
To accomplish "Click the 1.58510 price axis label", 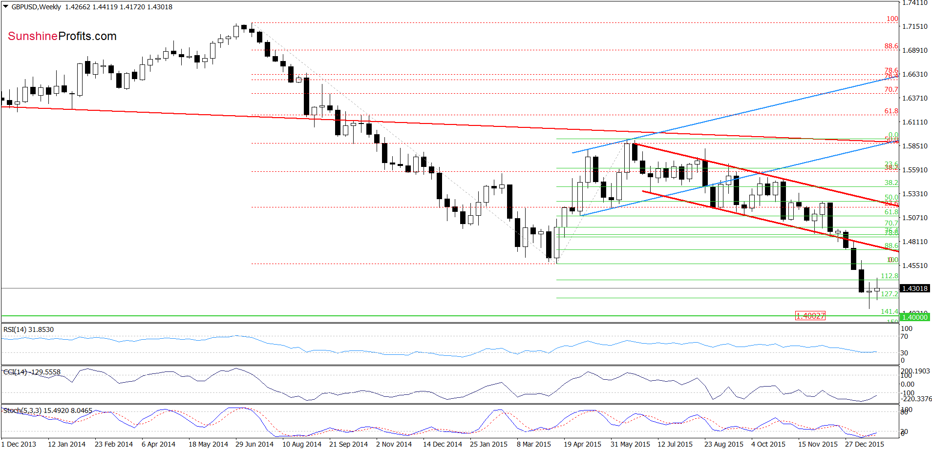I will pyautogui.click(x=914, y=146).
